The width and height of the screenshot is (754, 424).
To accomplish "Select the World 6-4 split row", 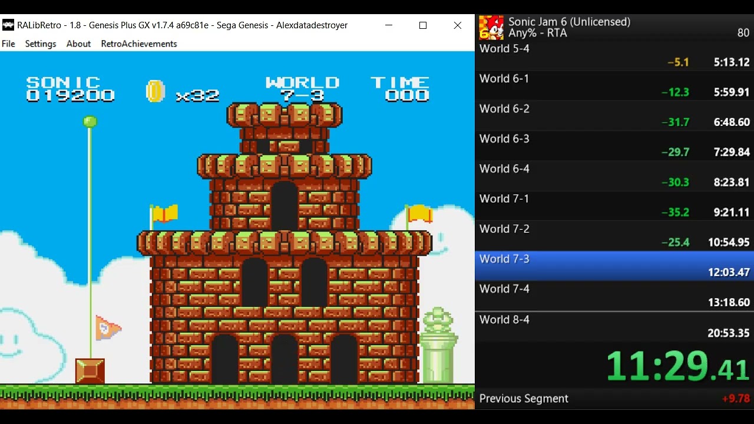I will point(614,176).
